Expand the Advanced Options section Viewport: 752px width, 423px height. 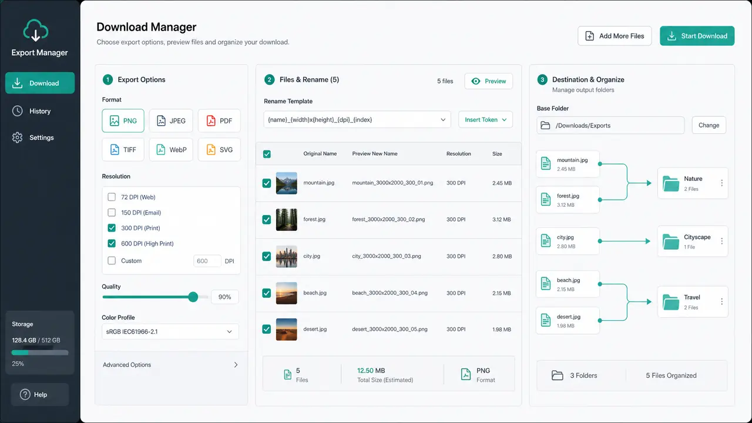pos(171,365)
